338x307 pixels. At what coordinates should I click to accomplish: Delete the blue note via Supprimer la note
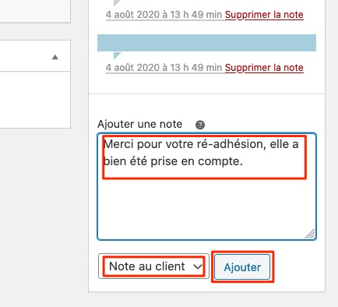264,68
